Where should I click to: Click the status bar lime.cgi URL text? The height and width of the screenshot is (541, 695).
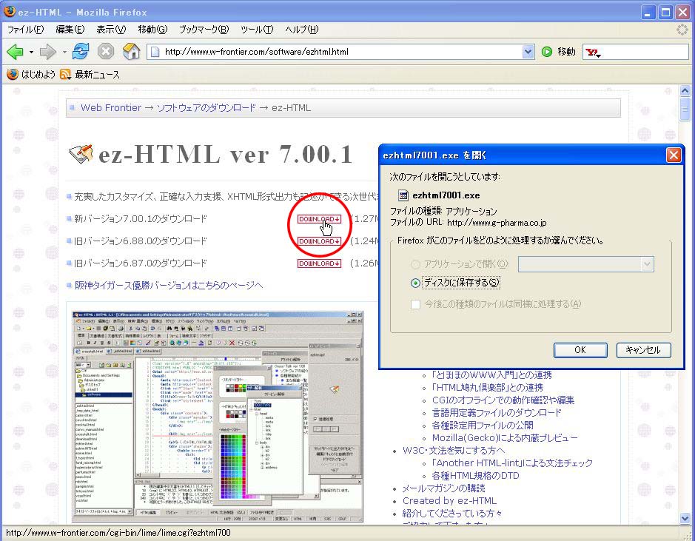tap(118, 533)
